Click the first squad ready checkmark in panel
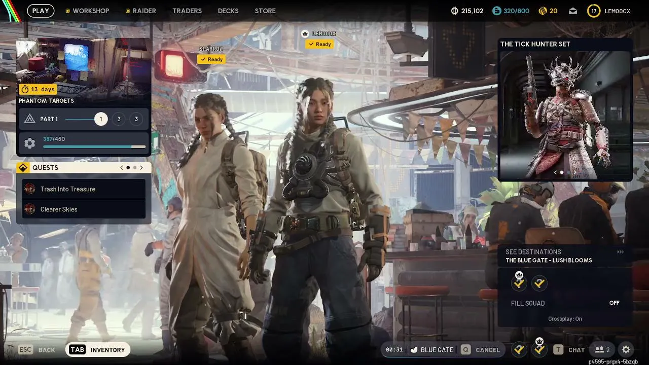The width and height of the screenshot is (649, 365). pos(519,283)
